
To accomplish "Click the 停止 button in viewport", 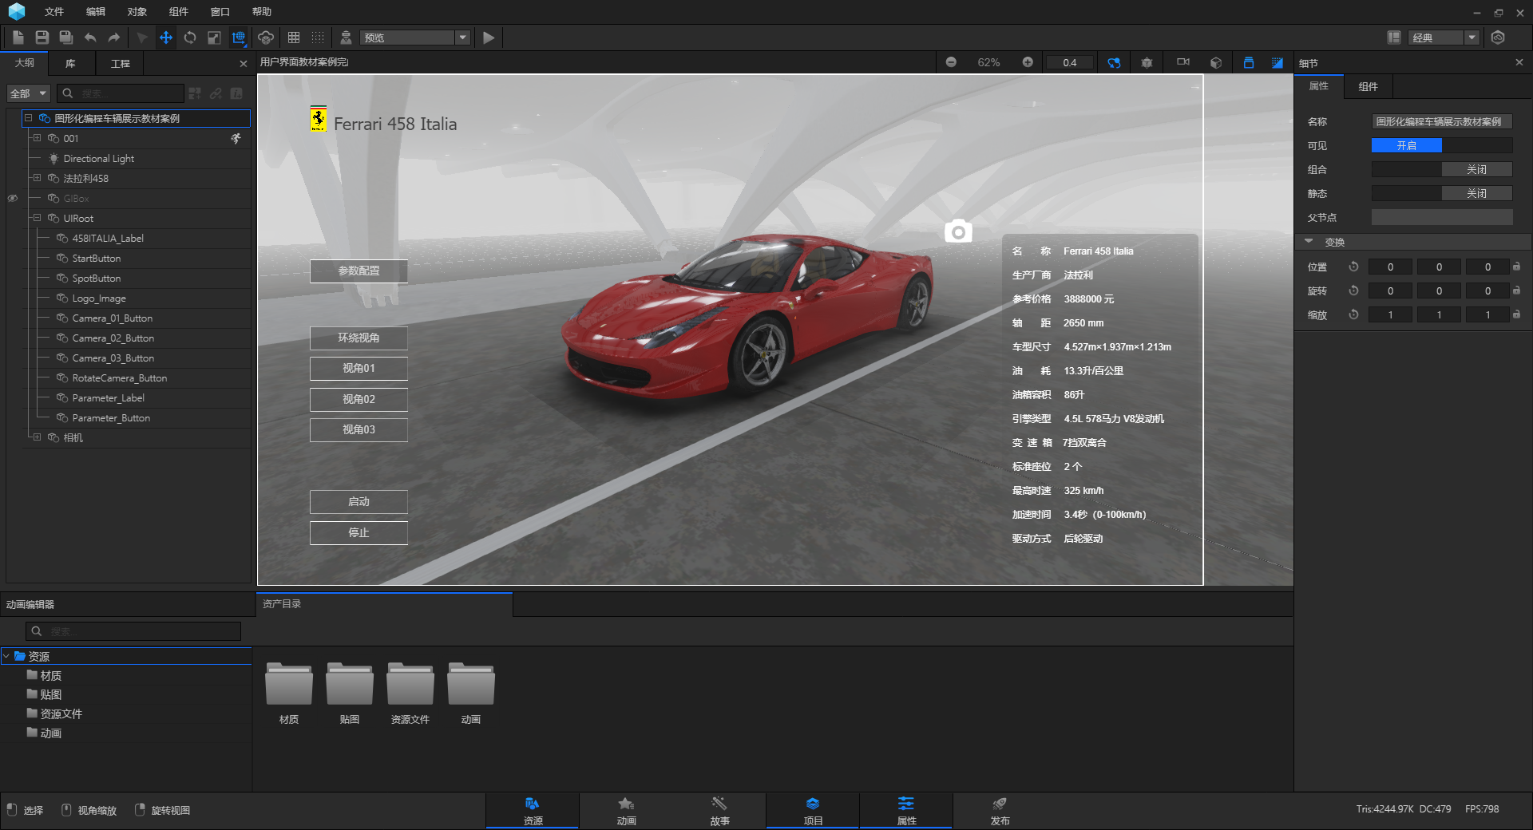I will [x=358, y=533].
